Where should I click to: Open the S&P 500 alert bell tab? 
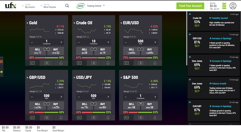155,118
